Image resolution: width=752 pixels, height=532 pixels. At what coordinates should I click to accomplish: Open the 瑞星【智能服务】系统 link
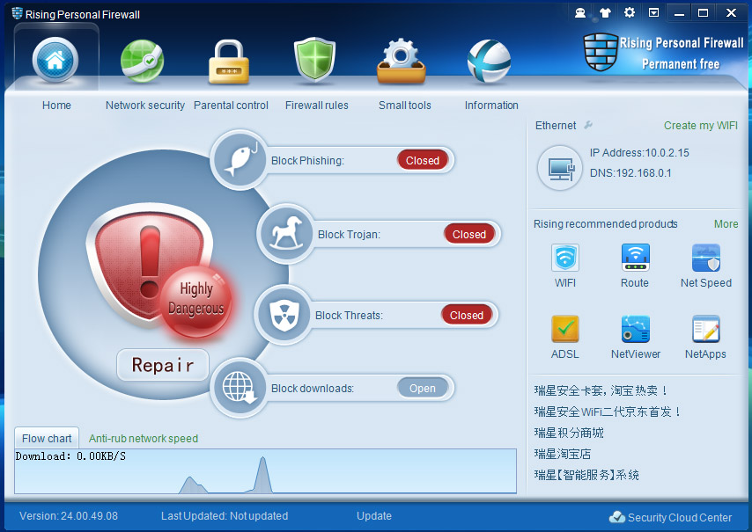586,475
